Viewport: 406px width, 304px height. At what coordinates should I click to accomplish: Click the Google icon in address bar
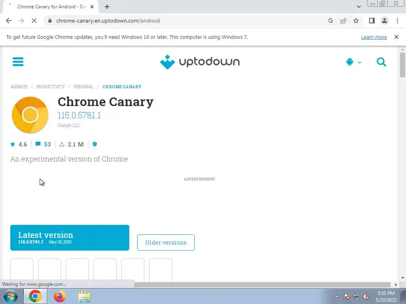[330, 21]
